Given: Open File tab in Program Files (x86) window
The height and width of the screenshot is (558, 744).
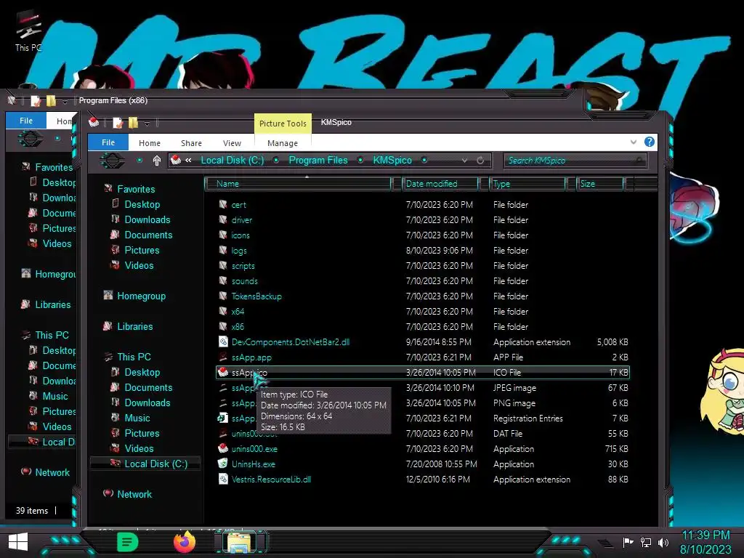Looking at the screenshot, I should coord(26,121).
